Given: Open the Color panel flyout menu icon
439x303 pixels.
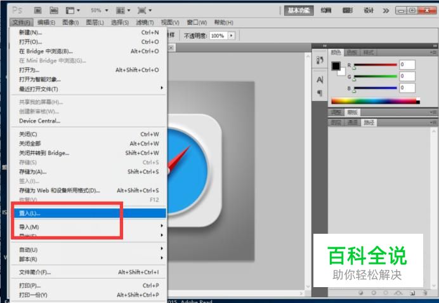Looking at the screenshot, I should pyautogui.click(x=433, y=53).
